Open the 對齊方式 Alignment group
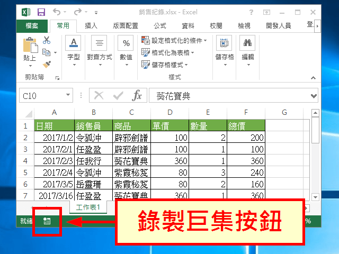This screenshot has height=254, width=339. tap(100, 51)
